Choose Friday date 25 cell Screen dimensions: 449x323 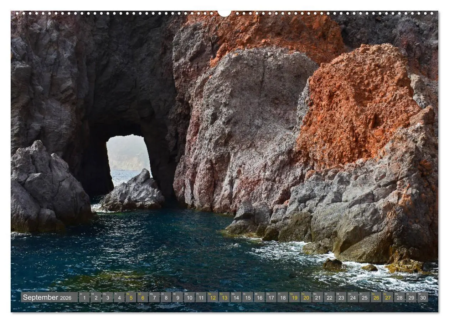point(364,297)
